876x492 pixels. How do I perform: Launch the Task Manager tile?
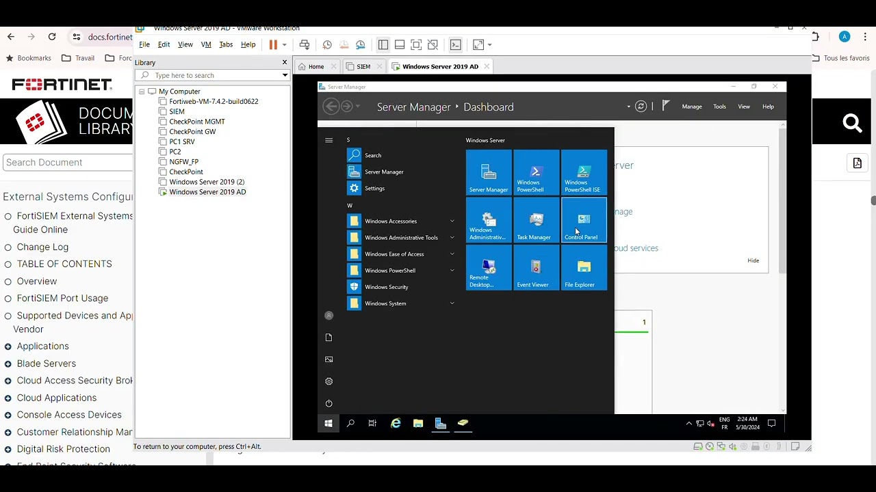(x=536, y=220)
